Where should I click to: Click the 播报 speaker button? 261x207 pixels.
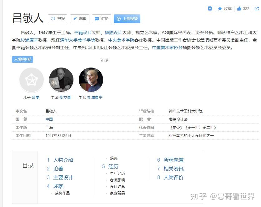[x=58, y=19]
